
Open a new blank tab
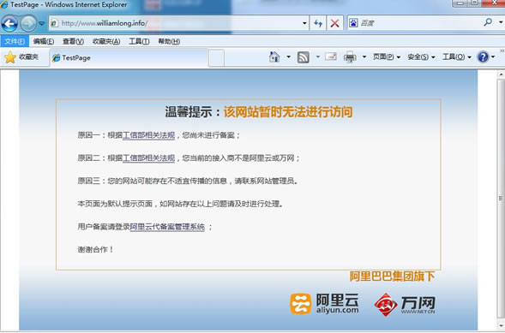(x=216, y=58)
